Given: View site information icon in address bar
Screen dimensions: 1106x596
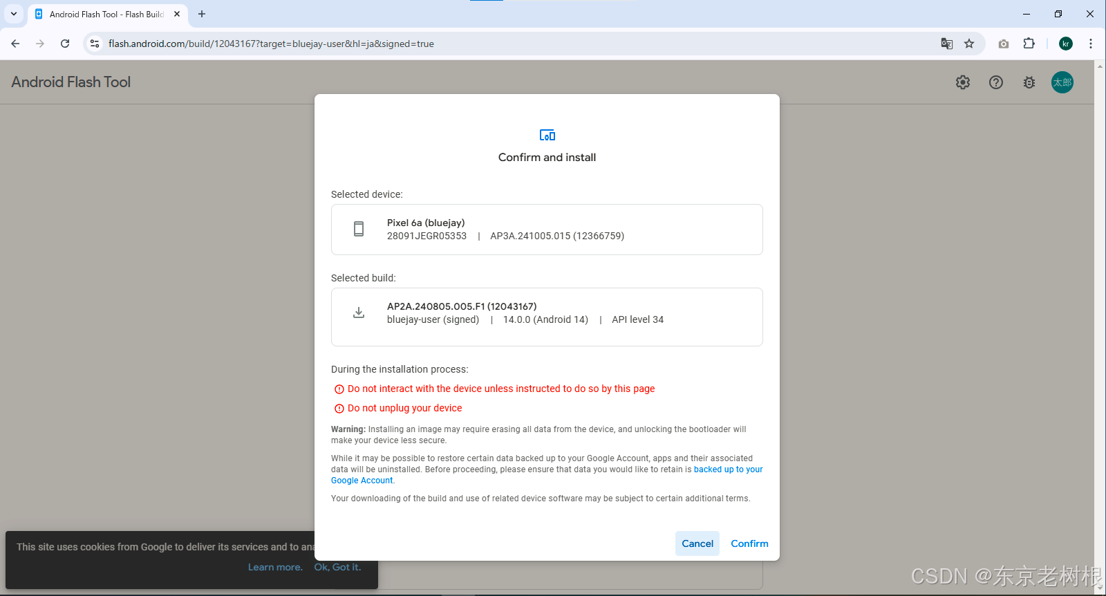Looking at the screenshot, I should [95, 44].
